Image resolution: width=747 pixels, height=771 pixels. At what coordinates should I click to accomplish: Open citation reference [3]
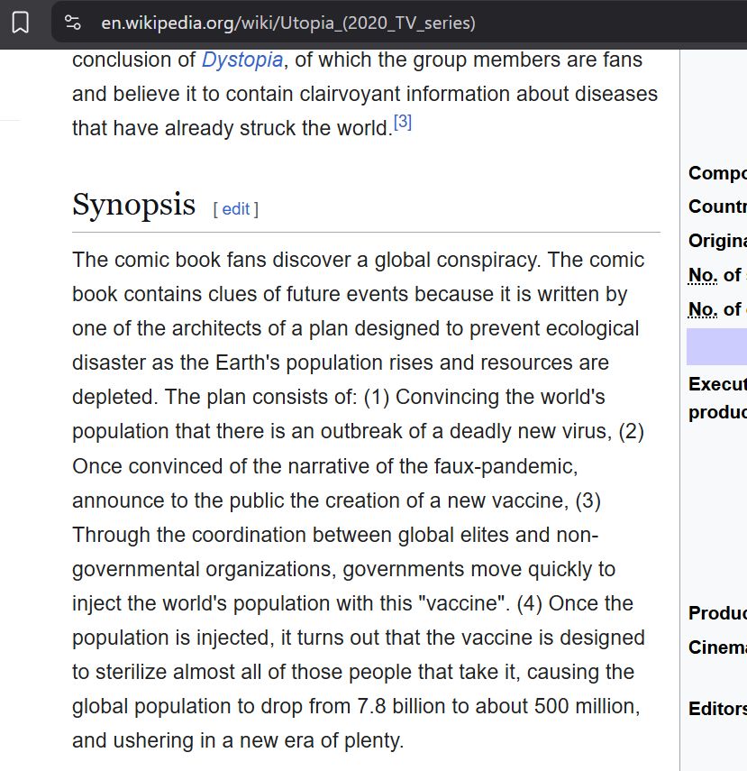click(x=403, y=122)
